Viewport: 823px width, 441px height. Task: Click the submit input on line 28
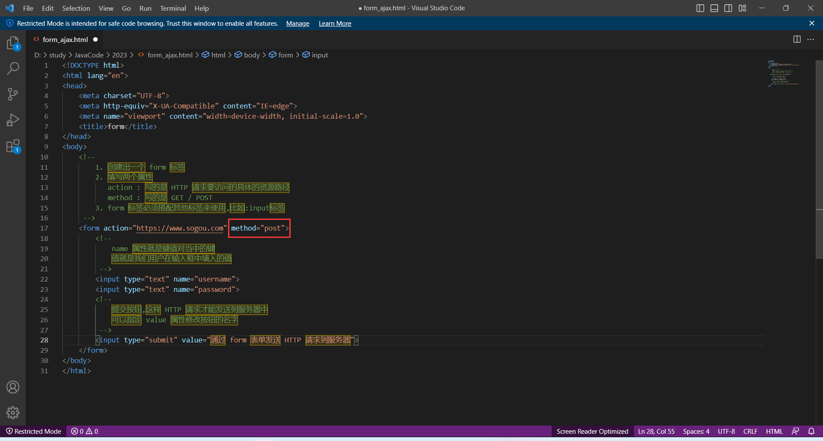click(227, 340)
